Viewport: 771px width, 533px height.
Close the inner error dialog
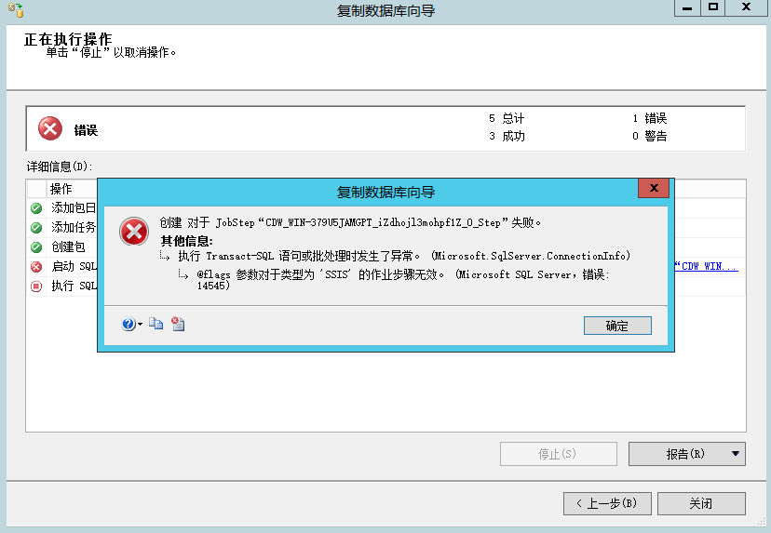654,188
